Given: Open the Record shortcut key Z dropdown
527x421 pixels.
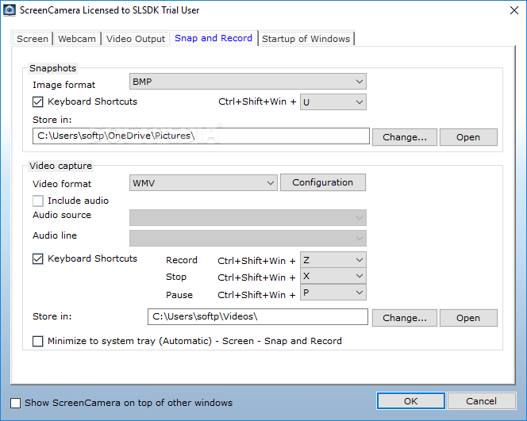Looking at the screenshot, I should (333, 260).
